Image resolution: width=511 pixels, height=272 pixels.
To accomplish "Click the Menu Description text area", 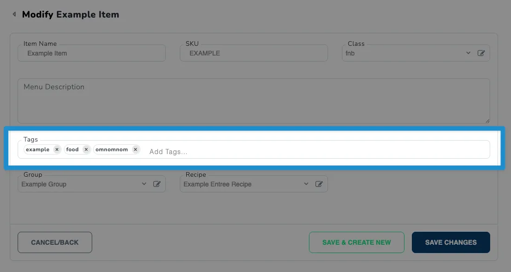I will coord(253,101).
